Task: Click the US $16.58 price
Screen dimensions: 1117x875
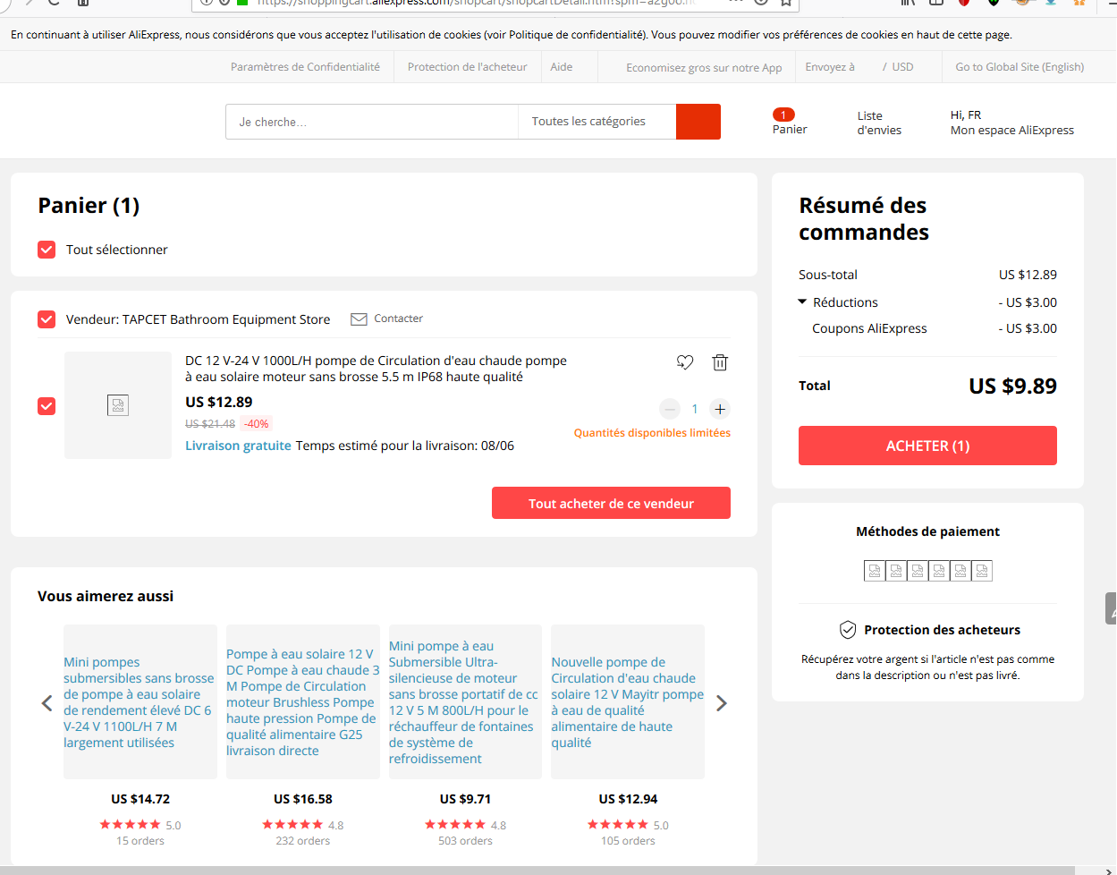Action: [303, 799]
